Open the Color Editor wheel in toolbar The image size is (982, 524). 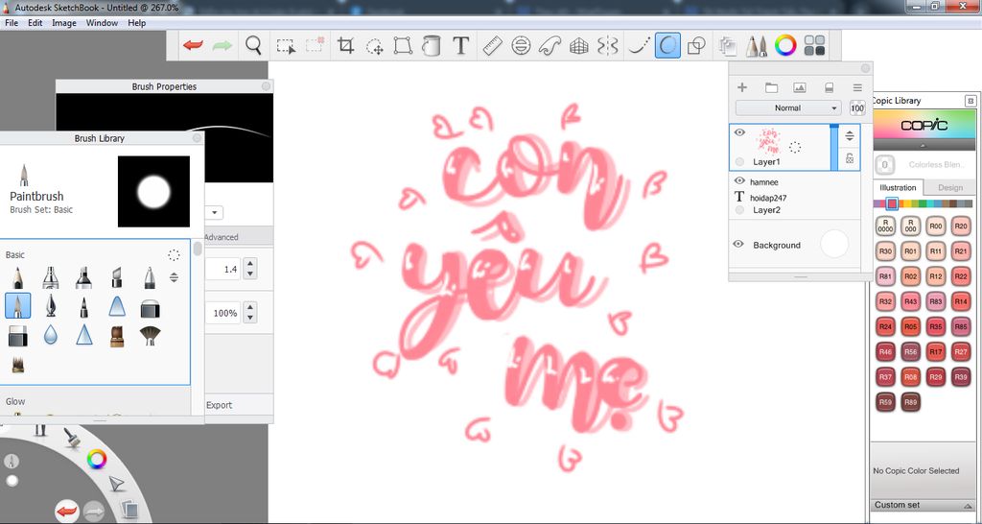click(785, 46)
